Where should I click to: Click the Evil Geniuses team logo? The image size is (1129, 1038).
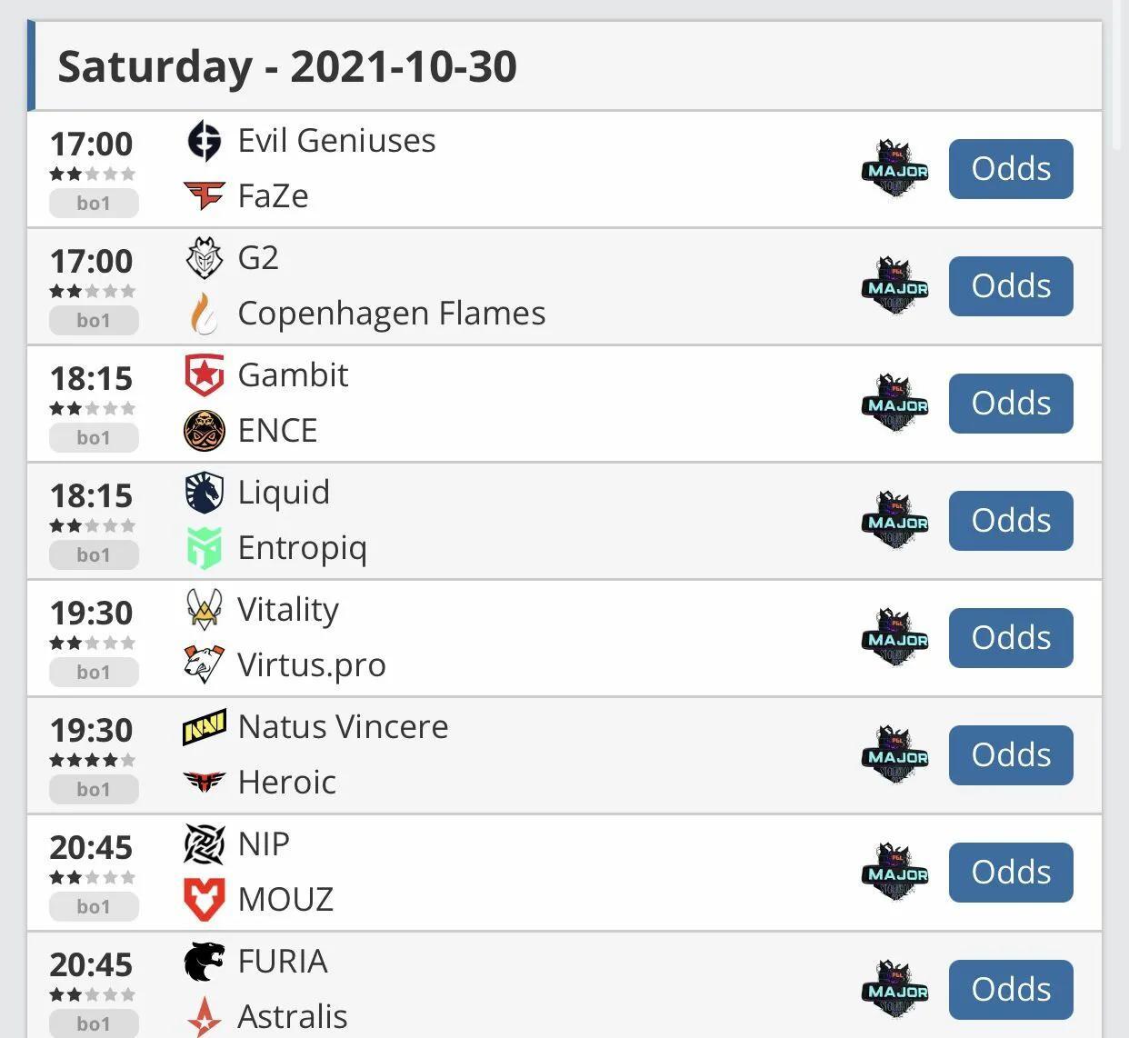point(204,141)
